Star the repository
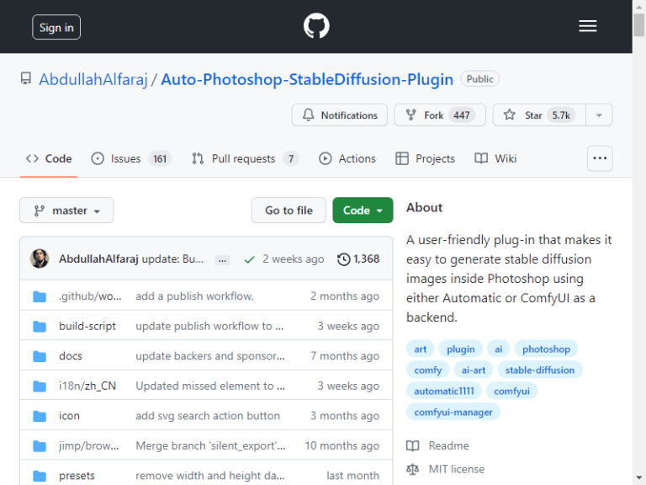The image size is (646, 485). pos(539,115)
